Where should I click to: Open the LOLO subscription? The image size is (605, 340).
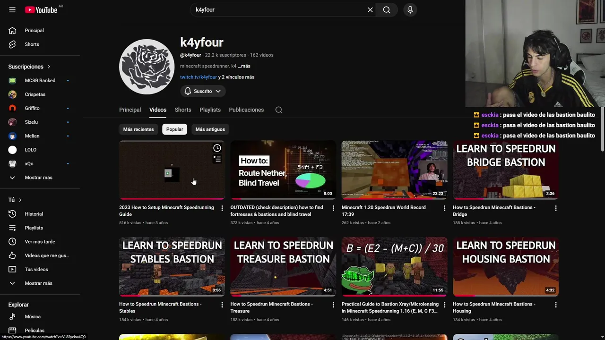coord(40,150)
